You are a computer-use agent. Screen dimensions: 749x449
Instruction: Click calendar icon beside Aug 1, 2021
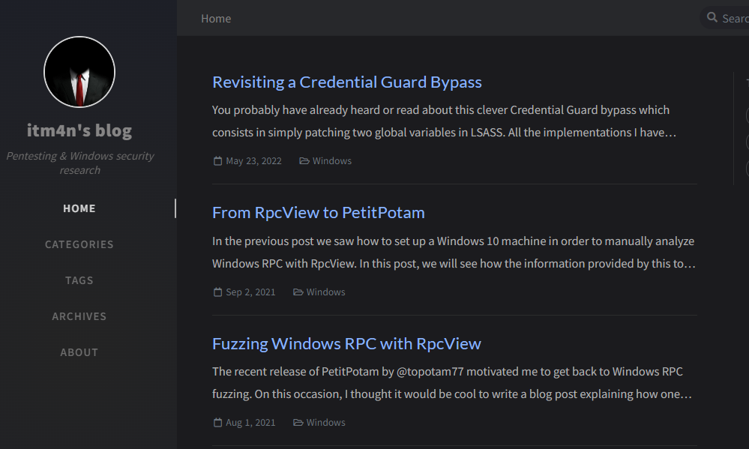point(218,423)
